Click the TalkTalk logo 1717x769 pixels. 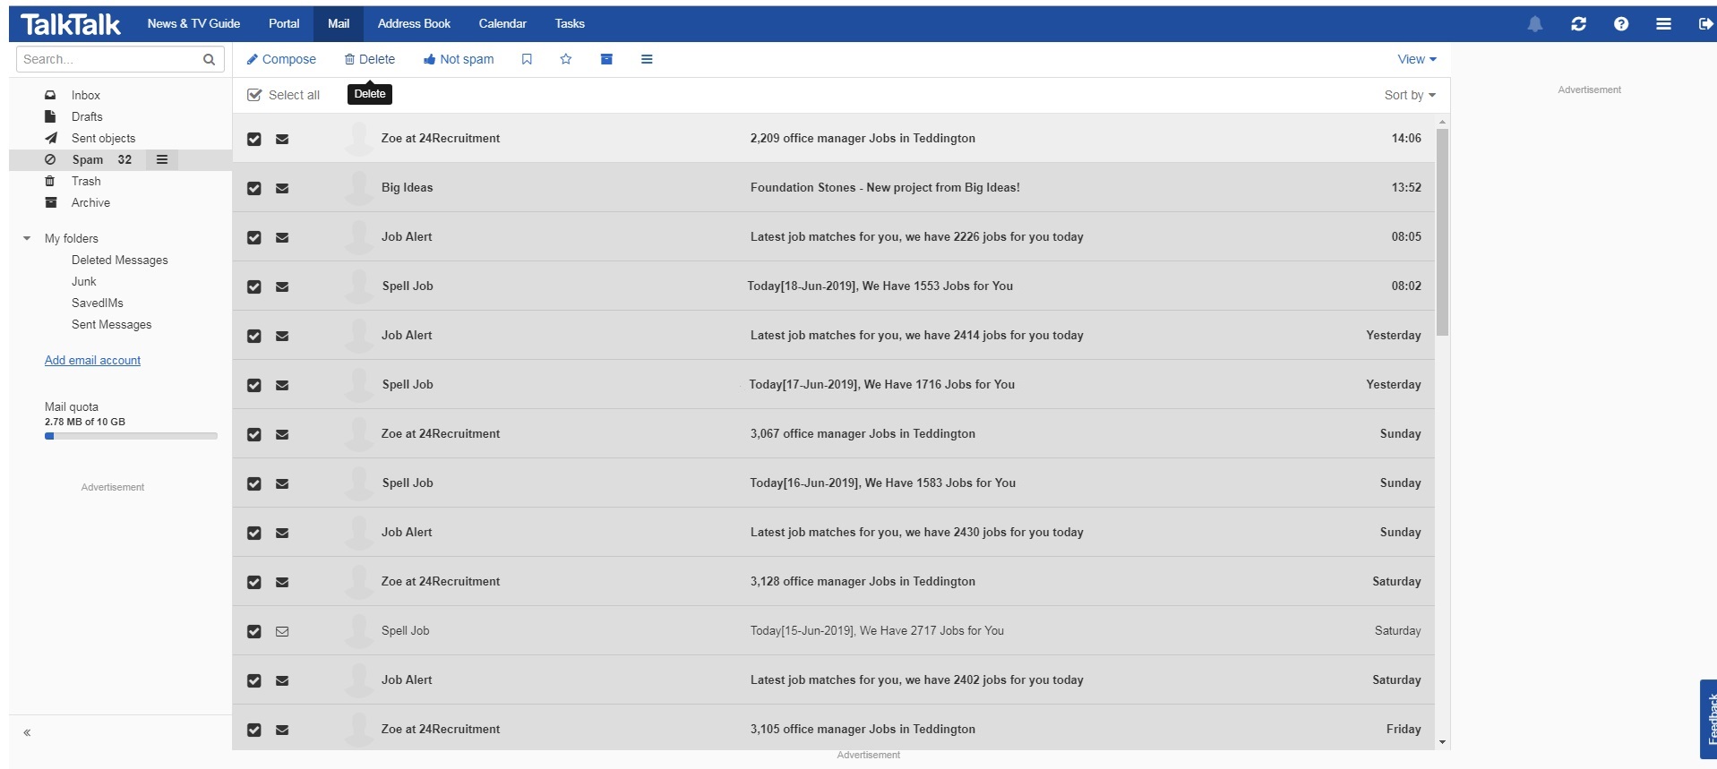tap(70, 24)
